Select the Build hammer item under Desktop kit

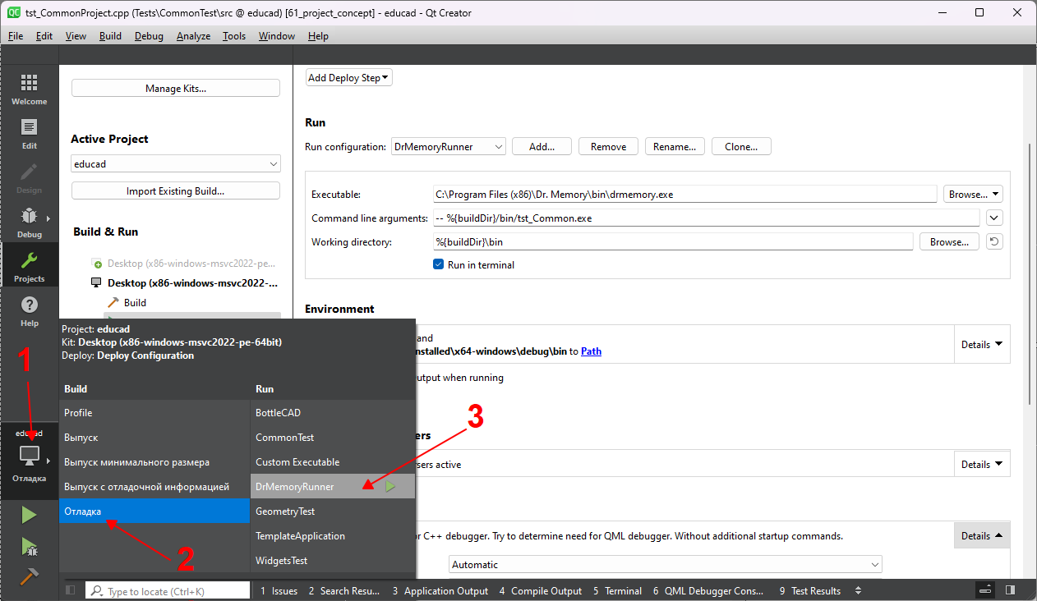pyautogui.click(x=127, y=303)
